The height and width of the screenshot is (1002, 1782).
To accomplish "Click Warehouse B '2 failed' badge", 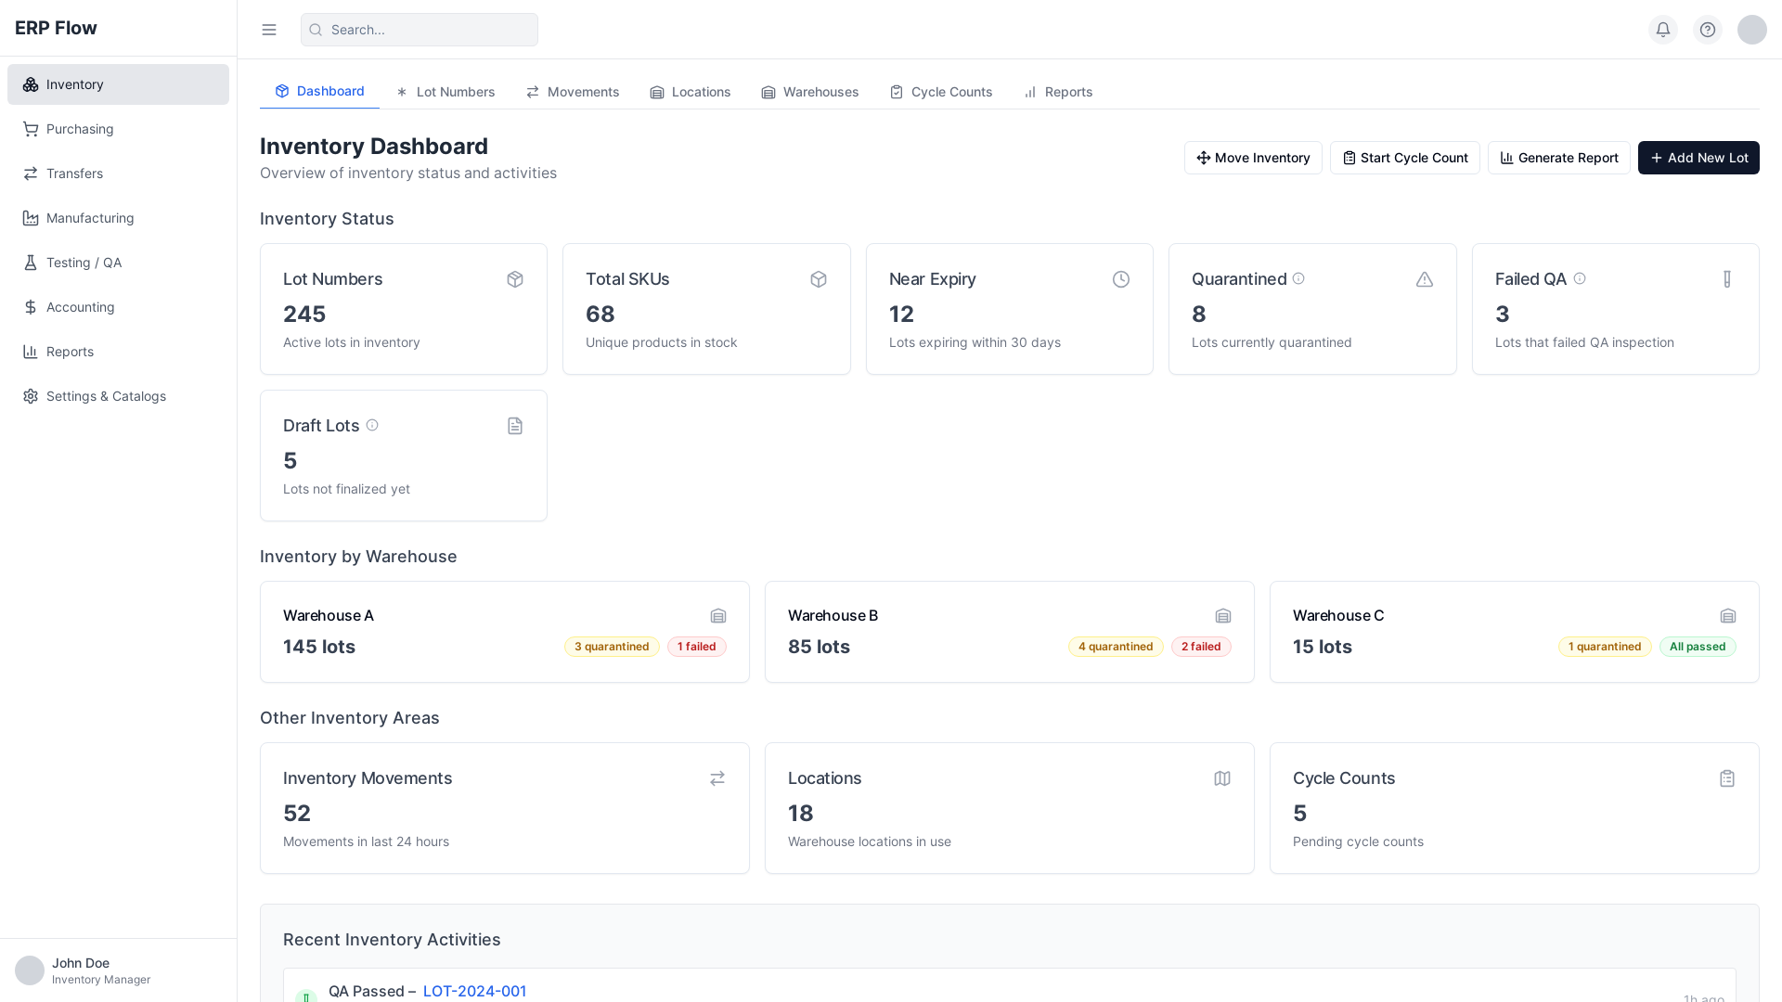I will [1201, 647].
